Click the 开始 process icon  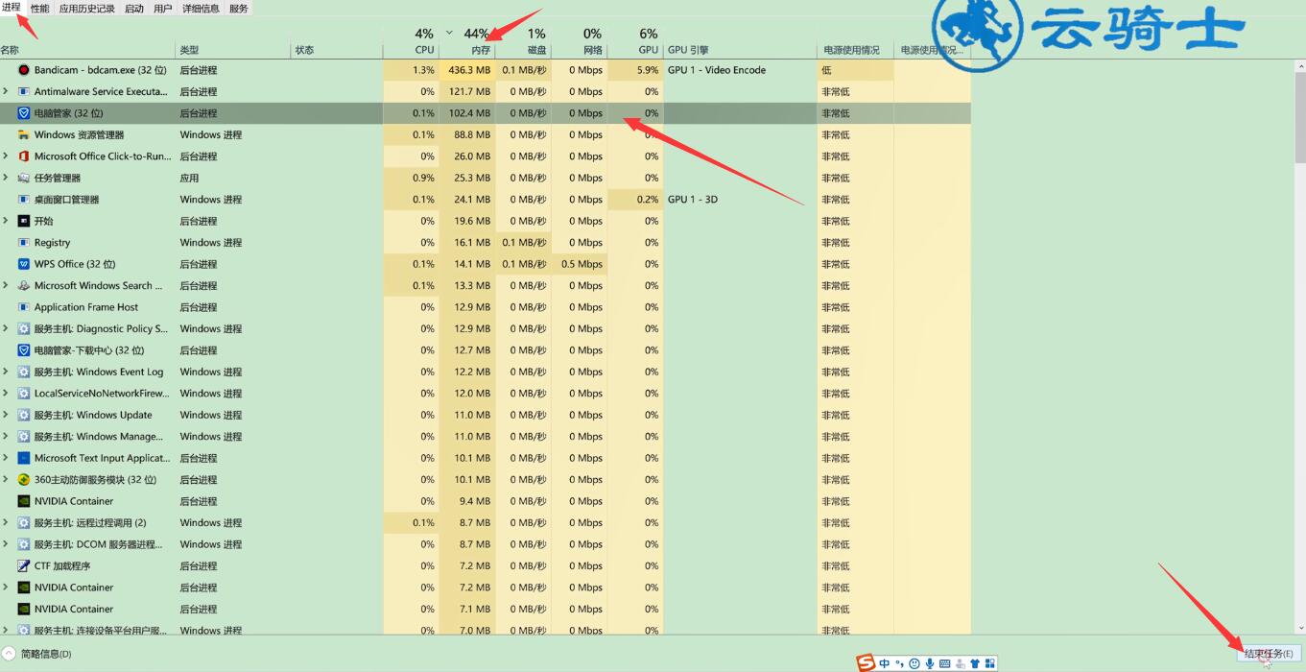pyautogui.click(x=24, y=221)
